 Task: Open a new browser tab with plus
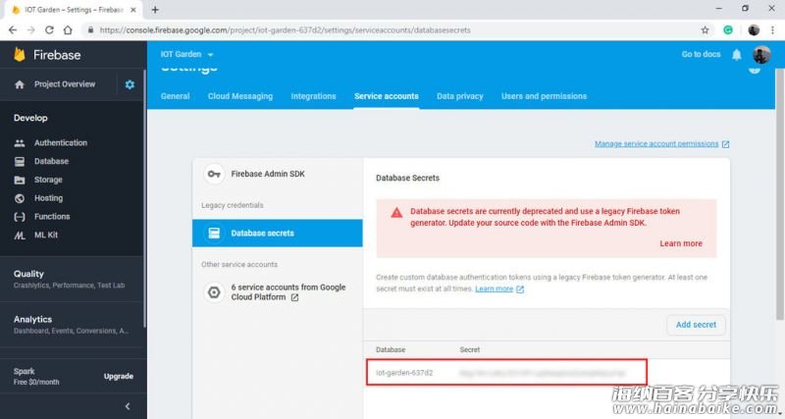(x=155, y=10)
